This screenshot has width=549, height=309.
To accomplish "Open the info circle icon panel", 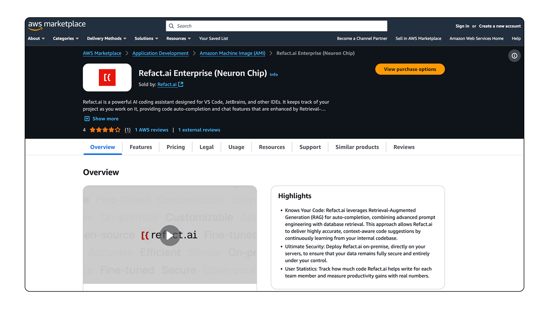I will 514,56.
